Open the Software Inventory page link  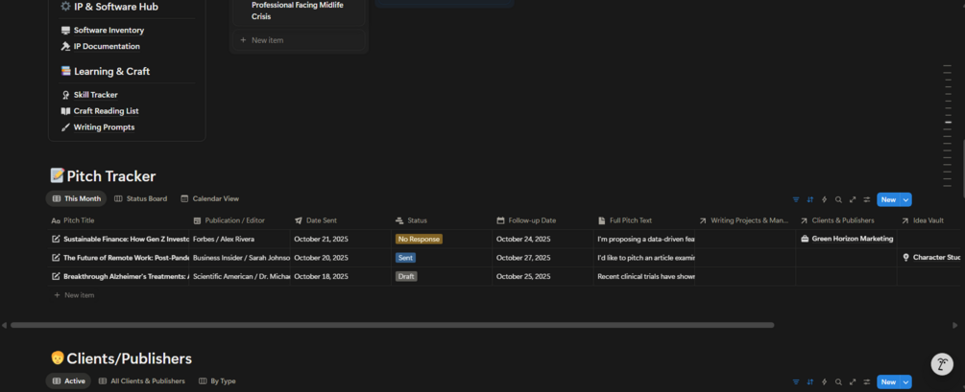[109, 30]
